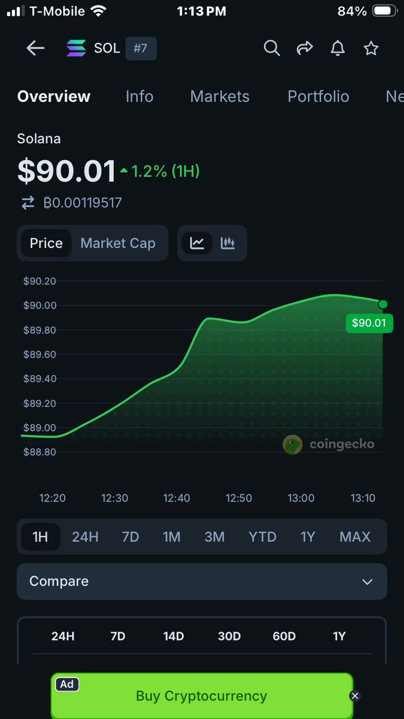Add SOL to favorites star
Screen dimensions: 404x719
371,49
